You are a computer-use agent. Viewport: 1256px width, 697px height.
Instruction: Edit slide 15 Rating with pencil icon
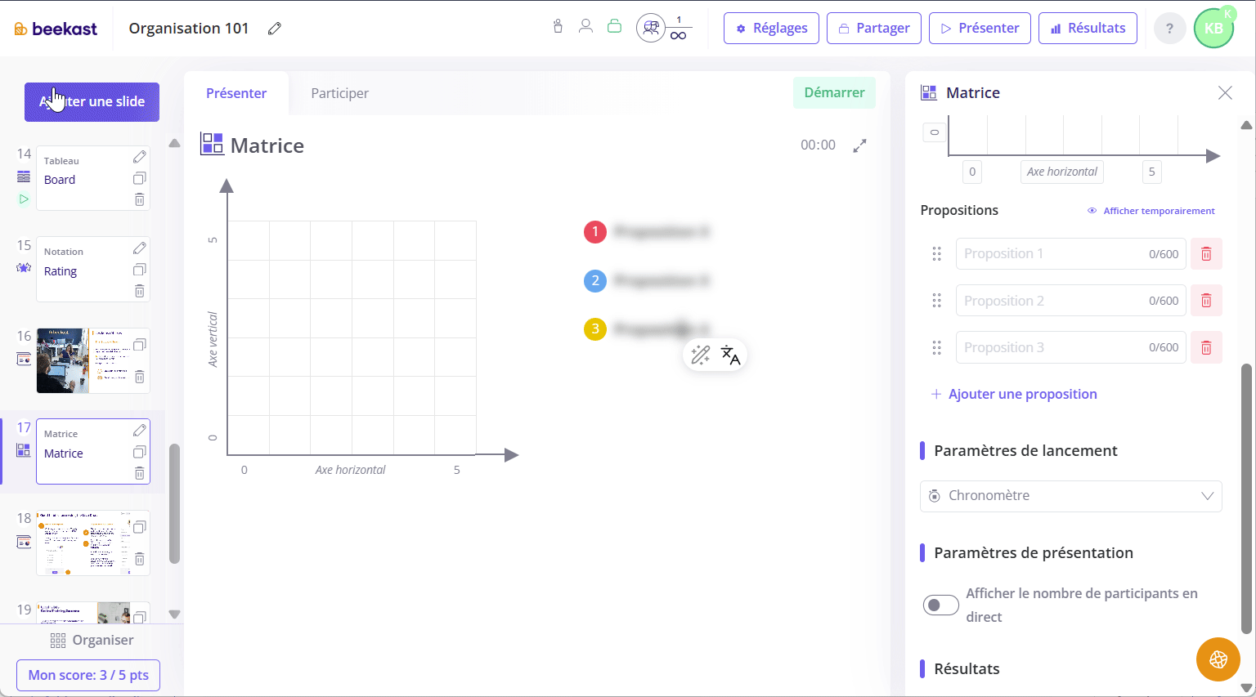coord(140,248)
